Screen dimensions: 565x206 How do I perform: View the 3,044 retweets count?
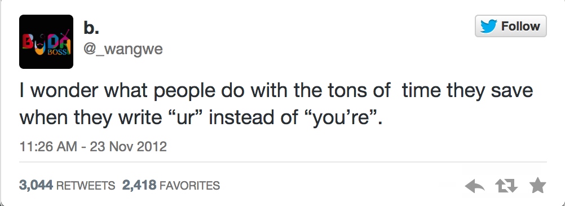pyautogui.click(x=36, y=186)
